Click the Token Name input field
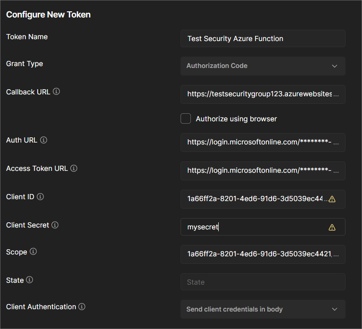Image resolution: width=362 pixels, height=329 pixels. pyautogui.click(x=263, y=39)
